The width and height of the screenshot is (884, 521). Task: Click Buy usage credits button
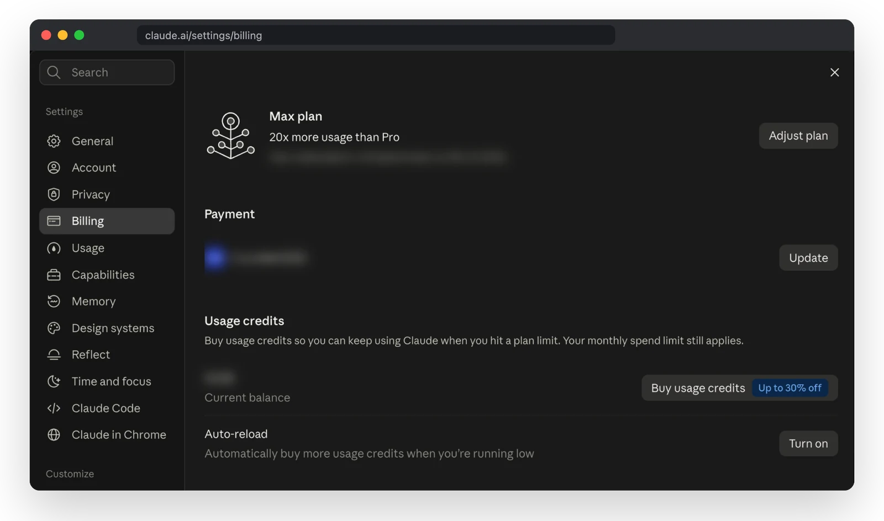[739, 388]
